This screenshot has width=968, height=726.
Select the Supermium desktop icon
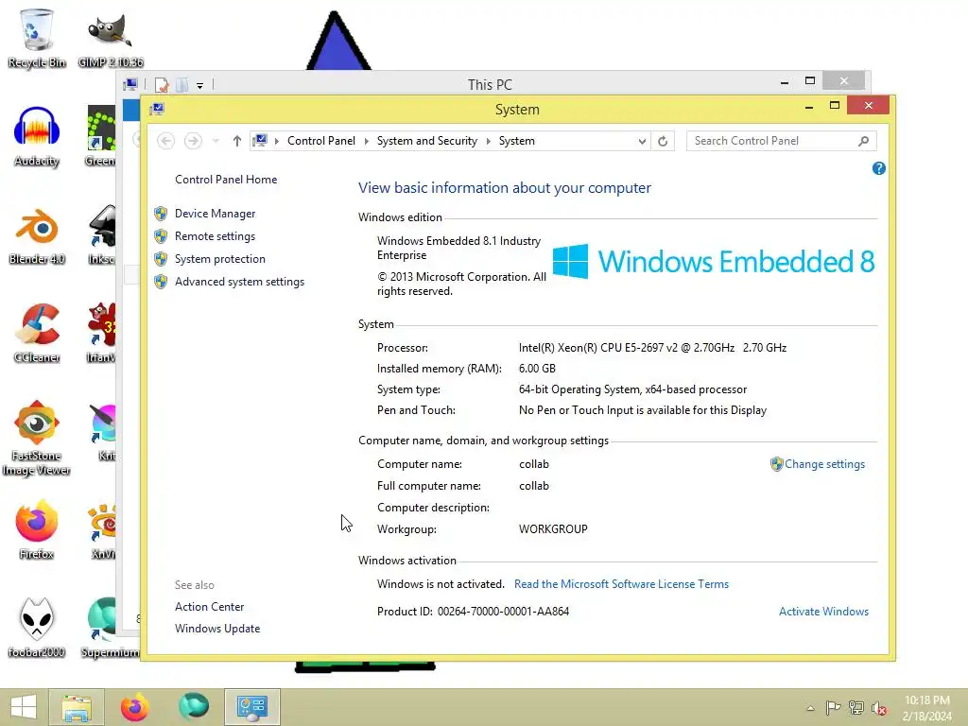[111, 629]
